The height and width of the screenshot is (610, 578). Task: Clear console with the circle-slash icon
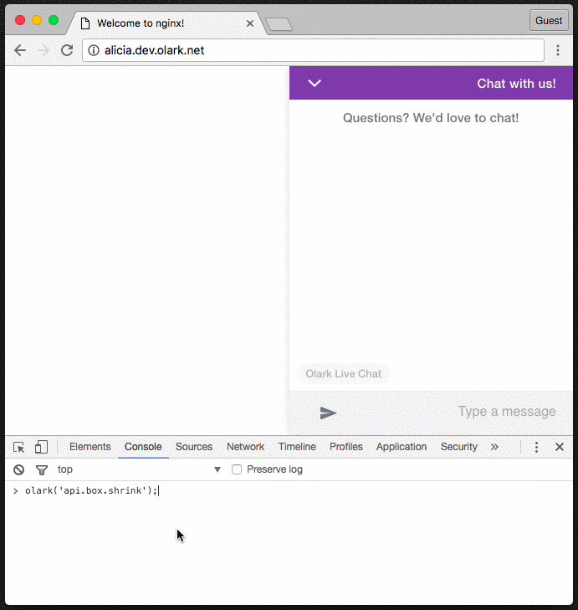(x=18, y=469)
